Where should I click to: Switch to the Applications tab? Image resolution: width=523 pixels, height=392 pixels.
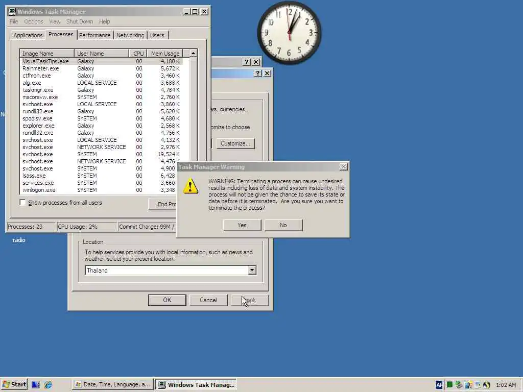(x=28, y=35)
